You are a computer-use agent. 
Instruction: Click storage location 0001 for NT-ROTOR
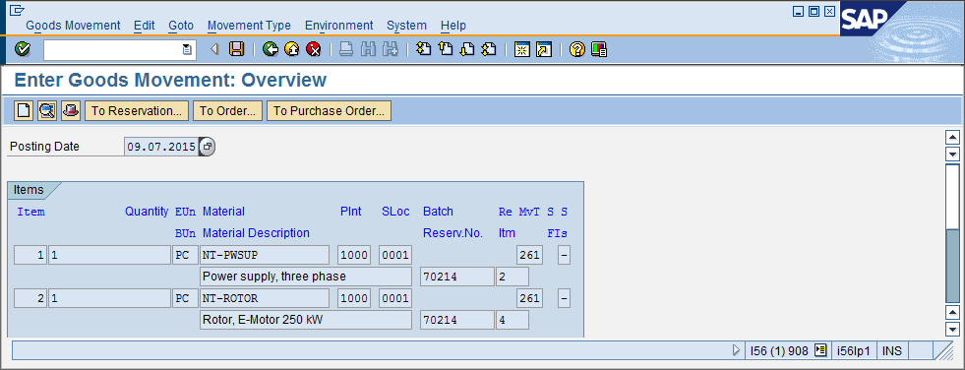pos(395,298)
